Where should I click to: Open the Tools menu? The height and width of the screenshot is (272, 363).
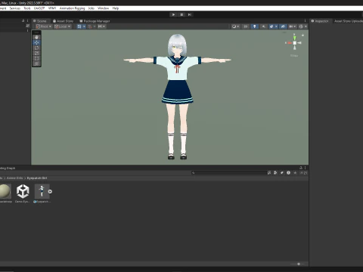point(27,8)
